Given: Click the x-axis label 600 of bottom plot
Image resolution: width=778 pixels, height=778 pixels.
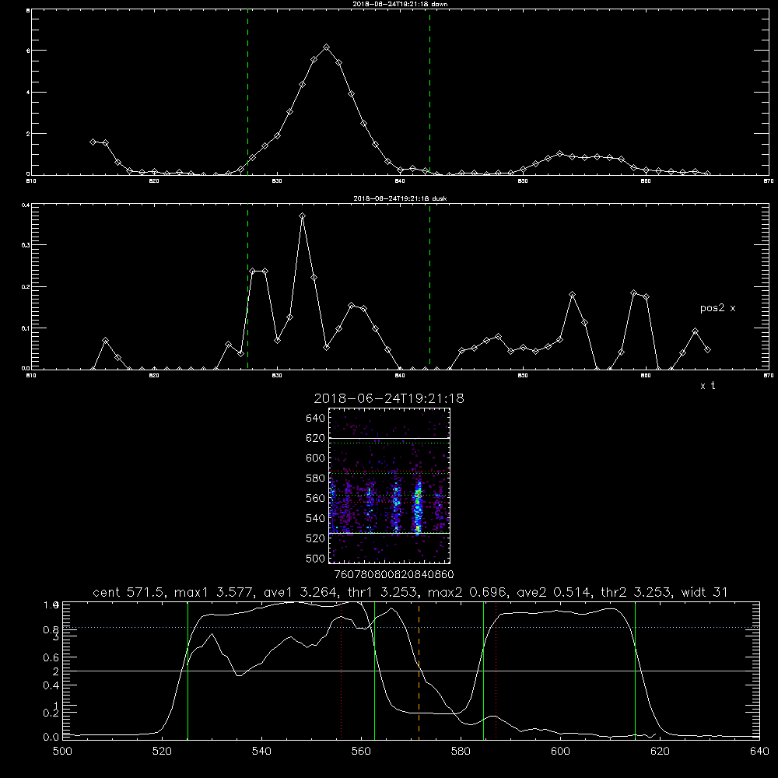Looking at the screenshot, I should click(x=560, y=752).
